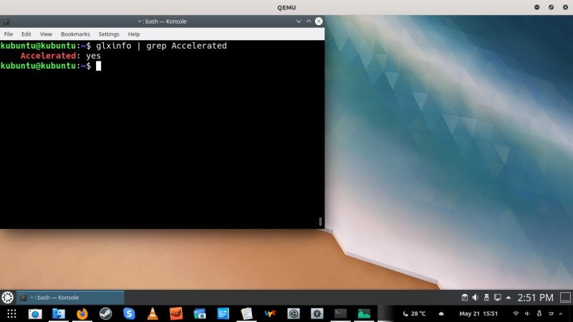Click the Konsole window menu icon in title bar
573x322 pixels.
(x=6, y=21)
